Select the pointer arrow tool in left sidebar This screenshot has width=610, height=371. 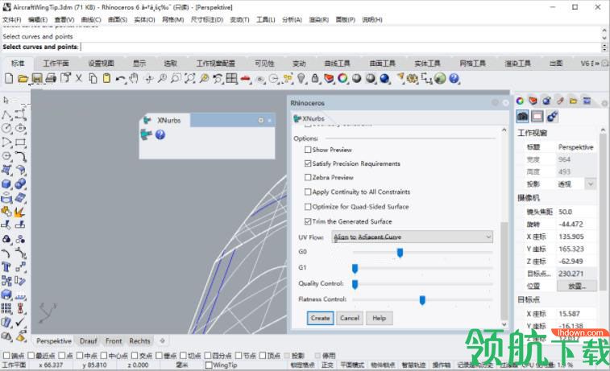pos(6,101)
